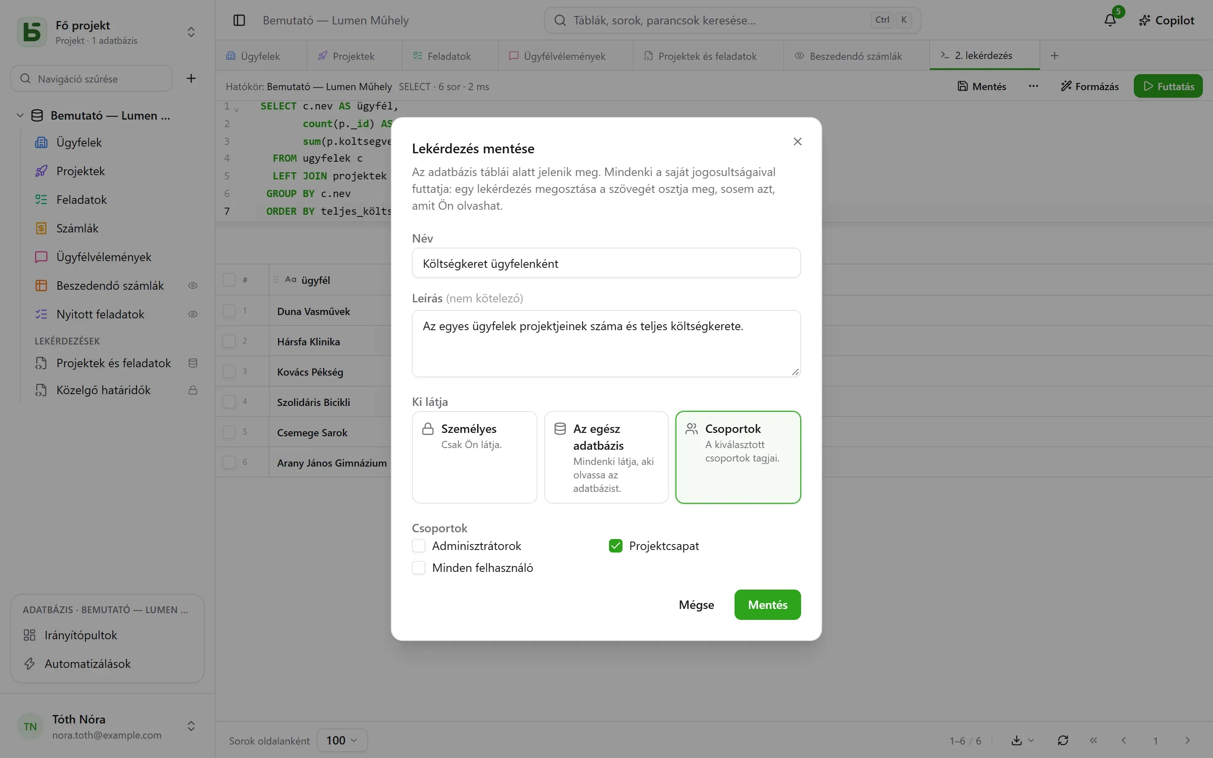Go to previous page arrow

pyautogui.click(x=1124, y=740)
